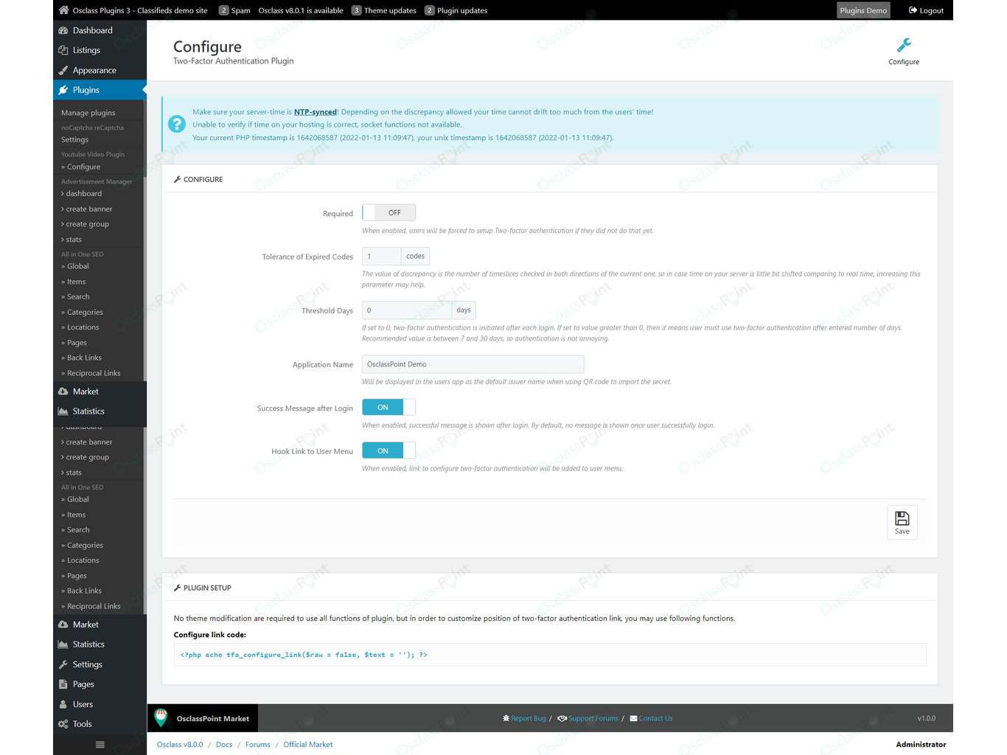Toggle the Required switch currently OFF
Screen dimensions: 1007x755
389,212
